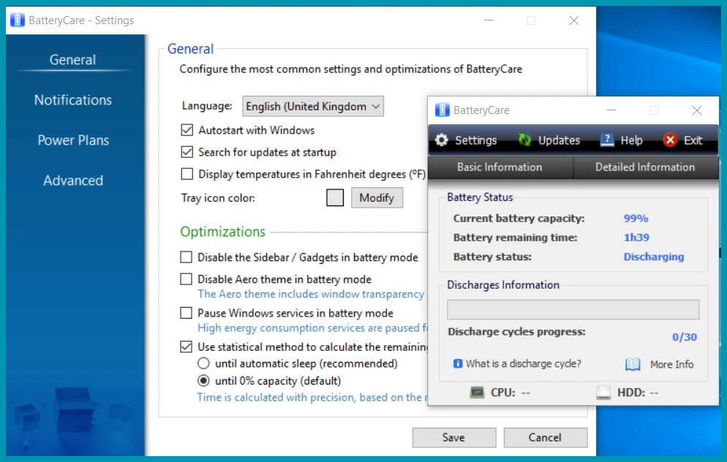The height and width of the screenshot is (462, 727).
Task: Click the Settings label in BatteryCare toolbar
Action: pos(475,140)
